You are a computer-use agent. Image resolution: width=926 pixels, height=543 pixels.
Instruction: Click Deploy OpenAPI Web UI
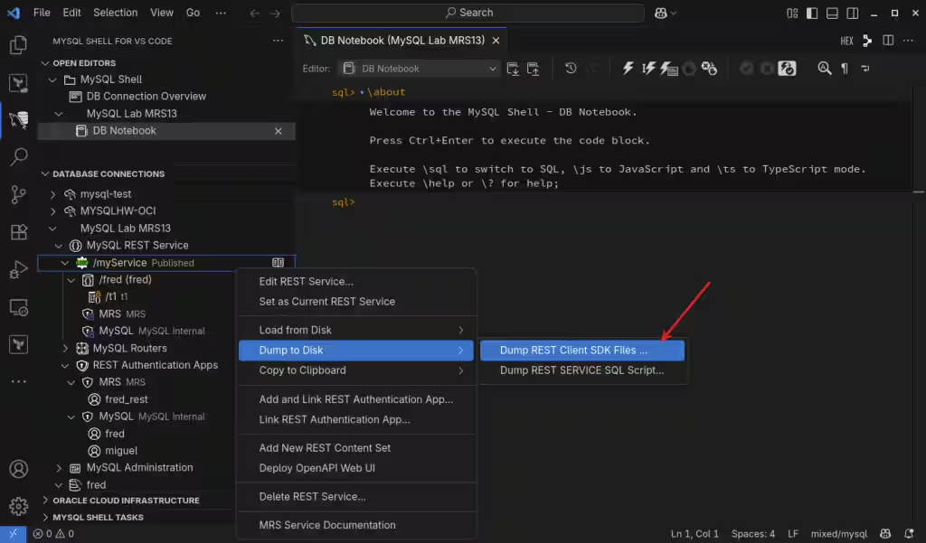[x=356, y=468]
